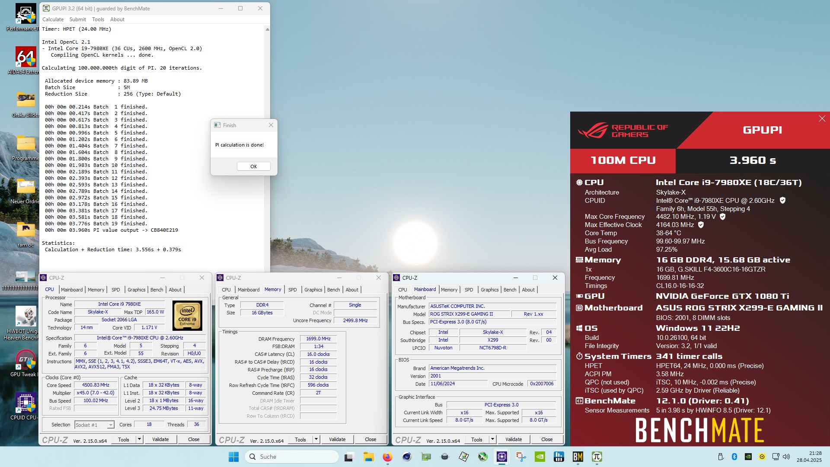Open Memory tab in right CPU-Z window
830x467 pixels.
point(449,290)
